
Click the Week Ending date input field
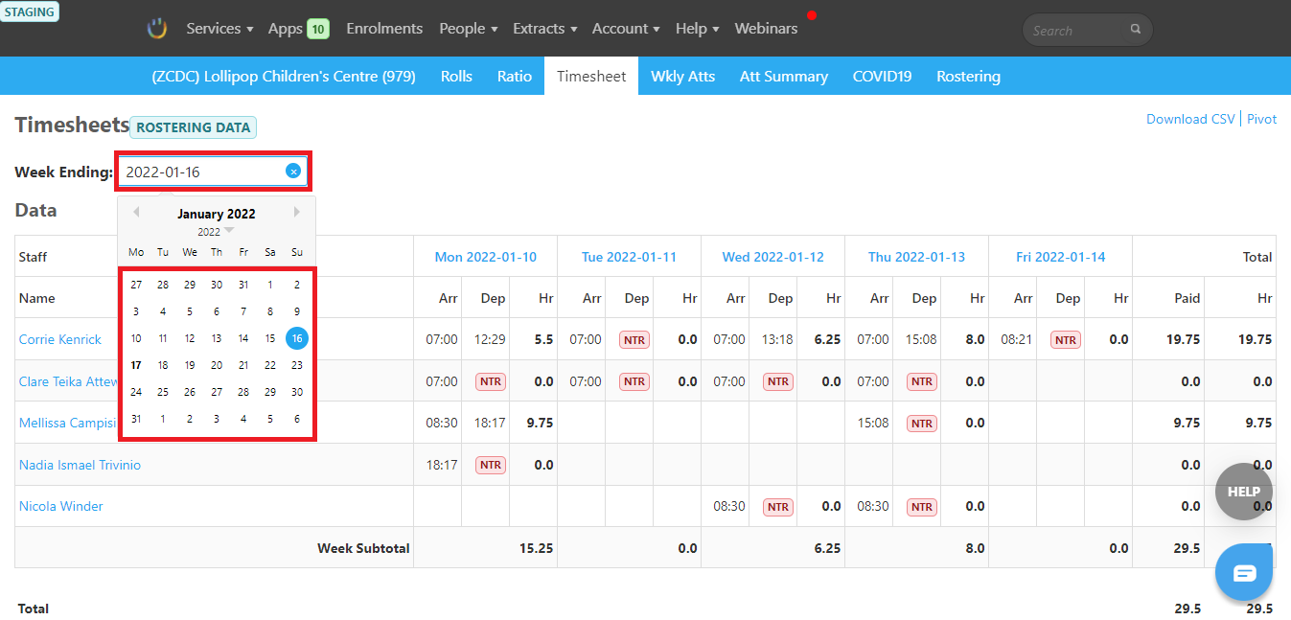(x=213, y=172)
